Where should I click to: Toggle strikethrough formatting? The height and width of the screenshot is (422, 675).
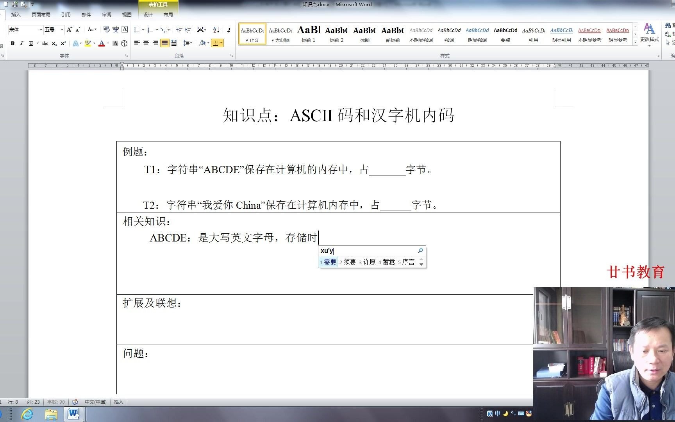click(45, 44)
